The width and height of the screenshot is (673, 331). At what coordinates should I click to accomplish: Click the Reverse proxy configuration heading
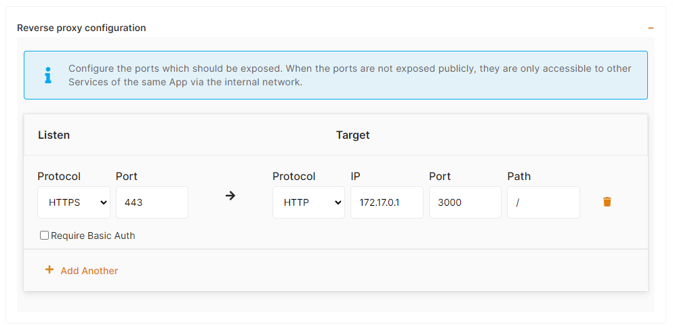pyautogui.click(x=81, y=28)
